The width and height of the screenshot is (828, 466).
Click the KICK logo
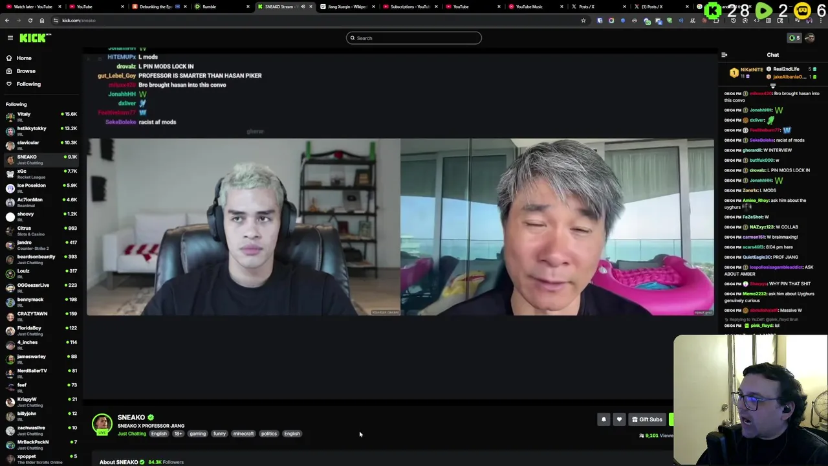(x=33, y=38)
